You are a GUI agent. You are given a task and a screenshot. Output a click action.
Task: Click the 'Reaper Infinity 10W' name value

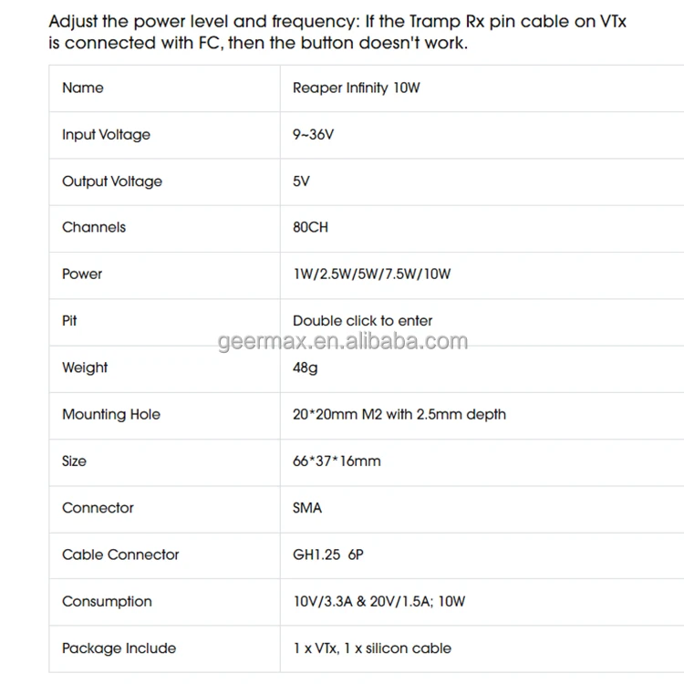tap(356, 88)
